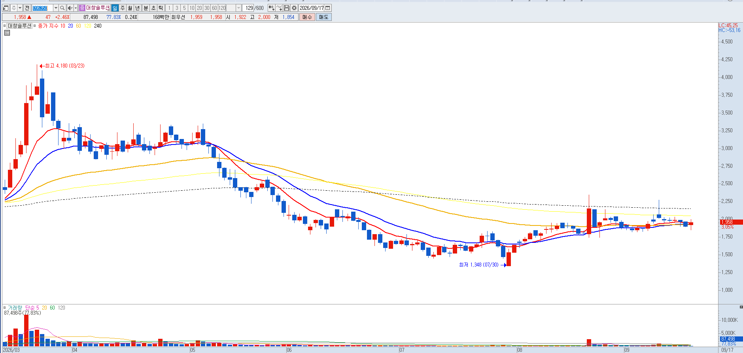
Task: Select the 120 interval button
Action: click(222, 8)
